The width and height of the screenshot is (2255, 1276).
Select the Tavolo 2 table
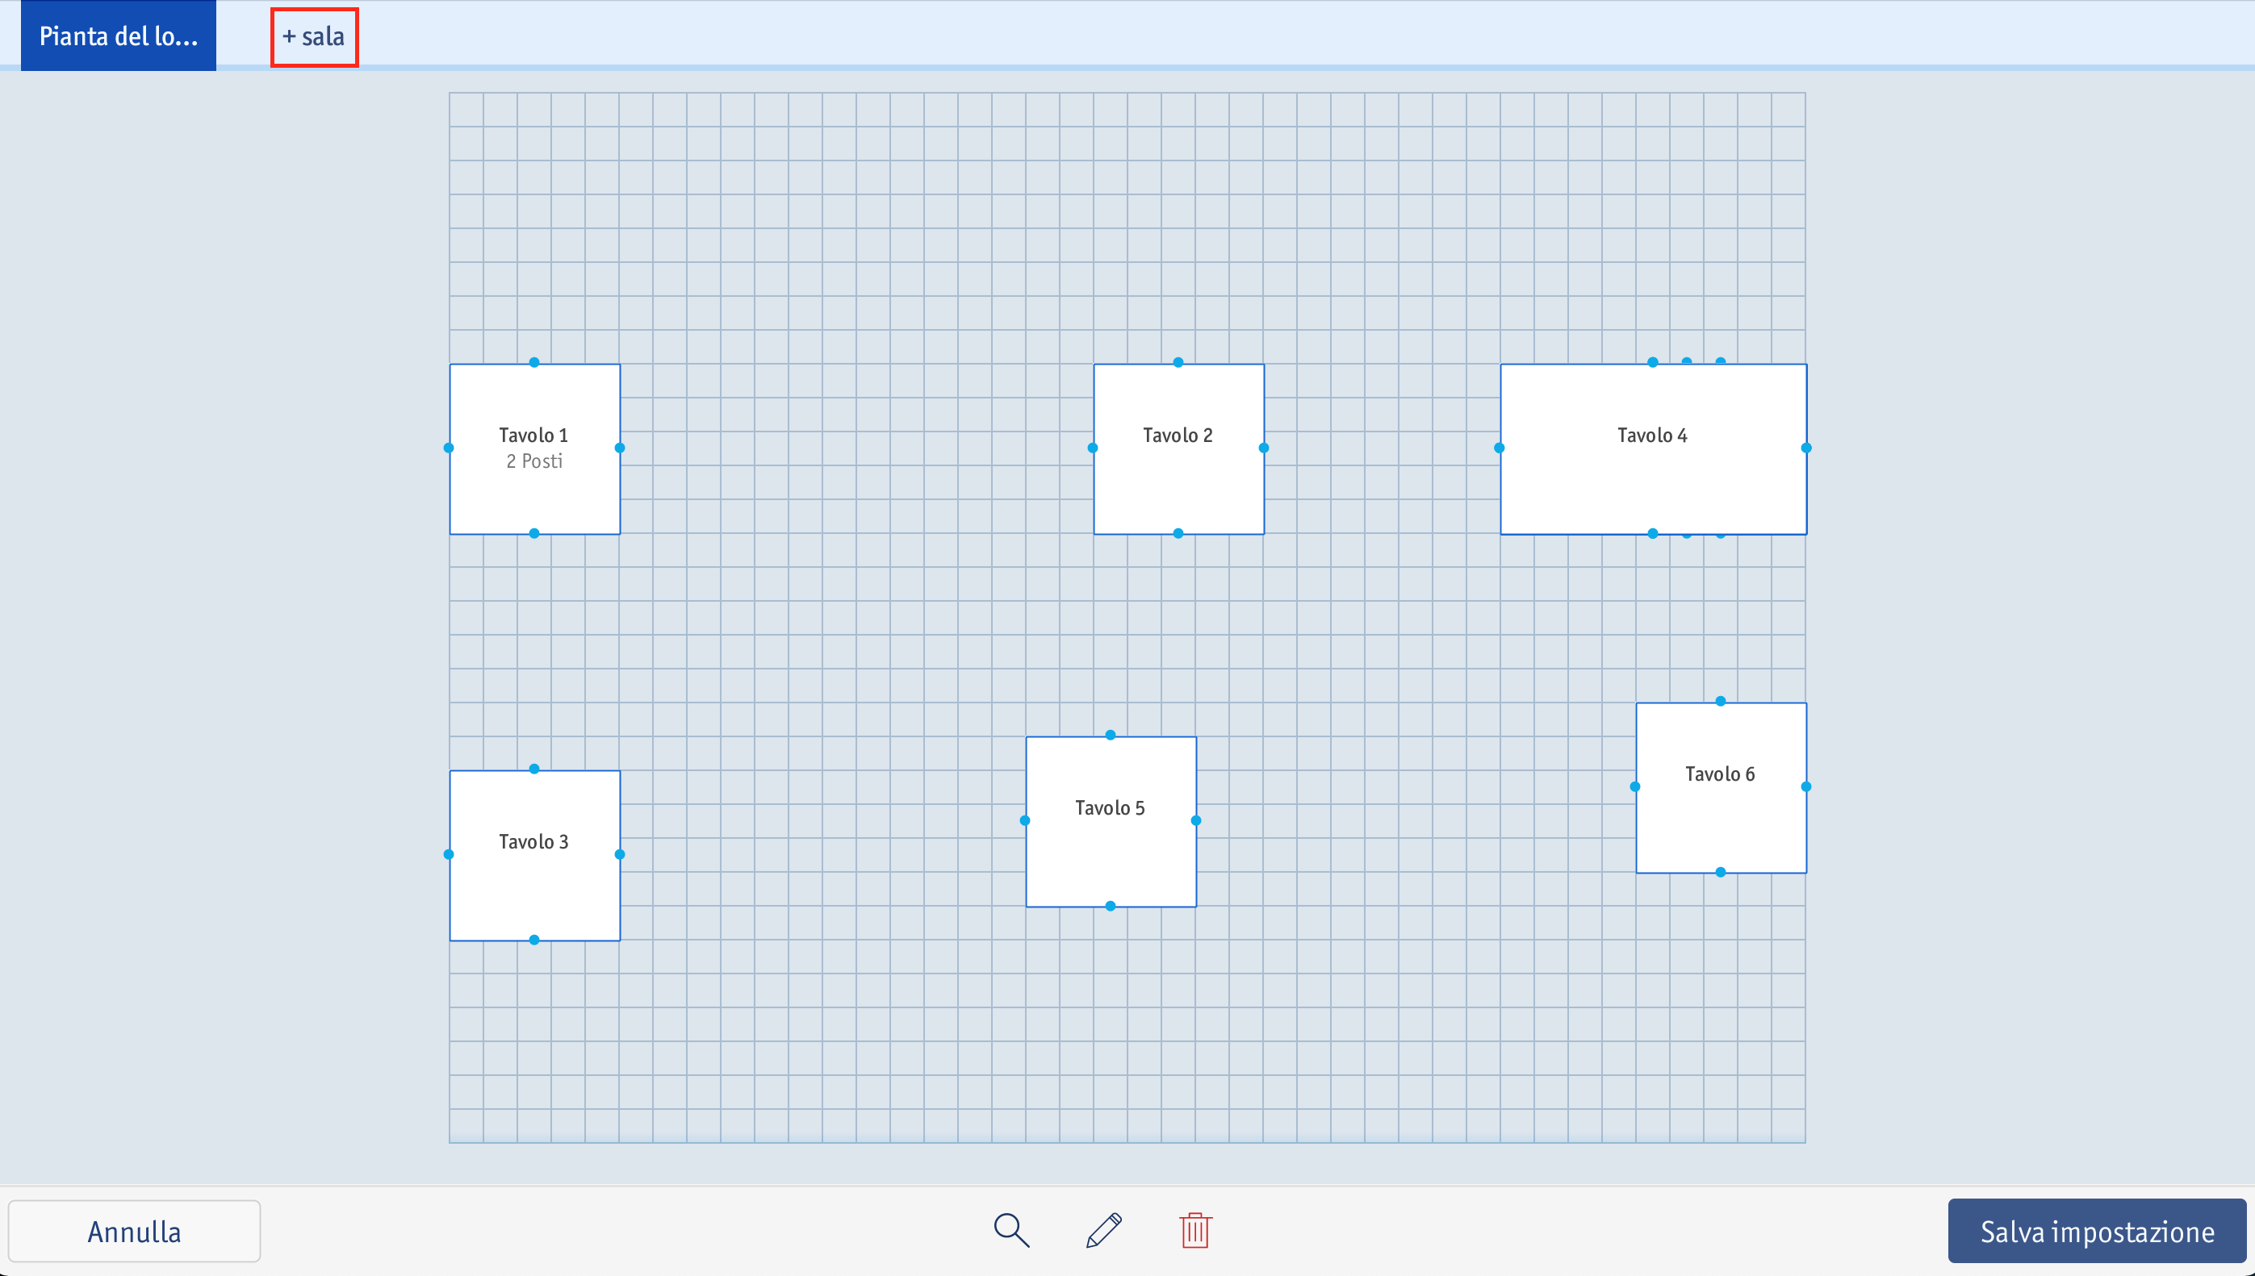tap(1179, 448)
